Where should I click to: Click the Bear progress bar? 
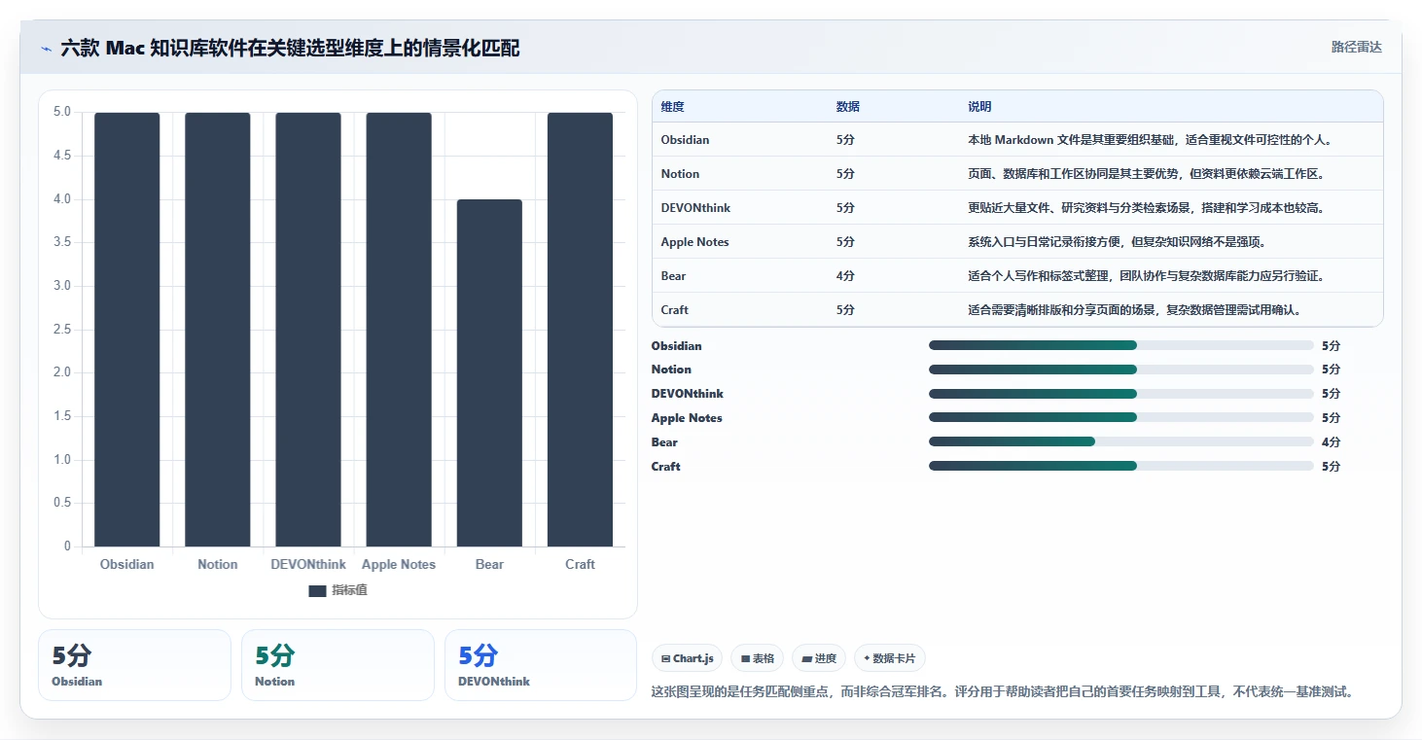coord(1121,441)
